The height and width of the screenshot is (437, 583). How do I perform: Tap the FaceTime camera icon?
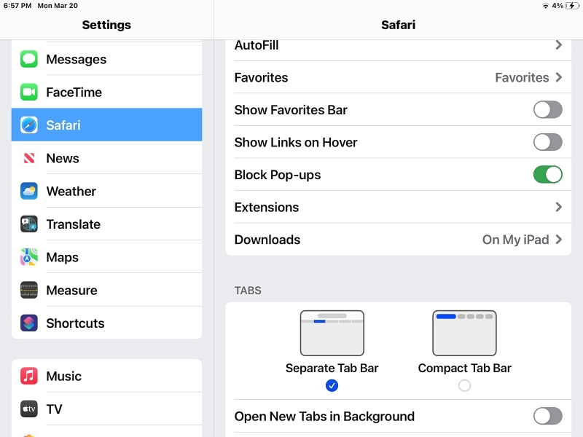pos(29,92)
